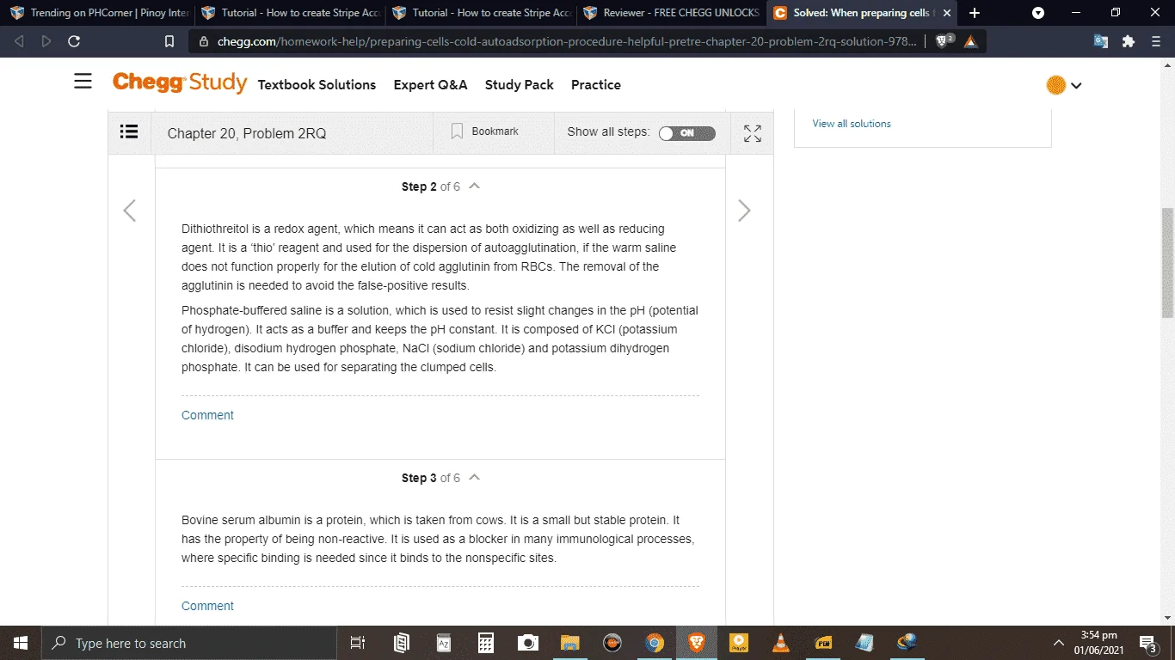Open Brave browser taskbar icon
The width and height of the screenshot is (1175, 660).
[697, 643]
